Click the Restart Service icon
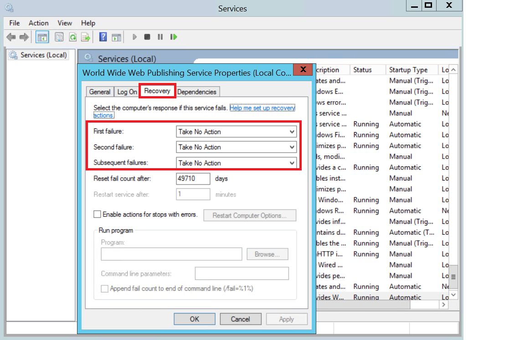Screen dimensions: 525x340 click(174, 37)
